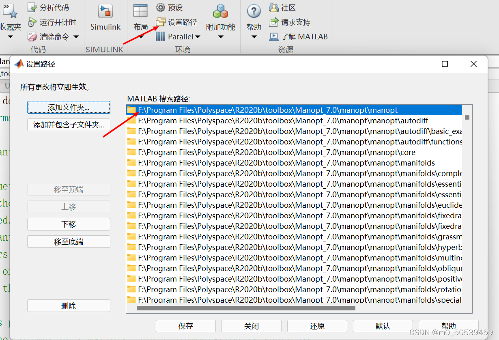The image size is (499, 340).
Task: Select the manifolds\oblique path row
Action: 294,268
